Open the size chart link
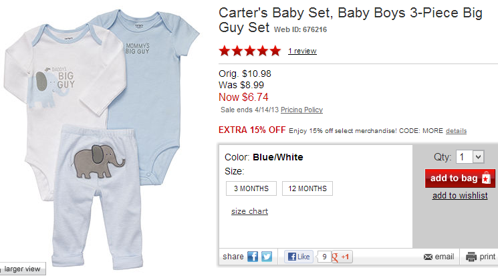This screenshot has height=276, width=498. pos(249,211)
